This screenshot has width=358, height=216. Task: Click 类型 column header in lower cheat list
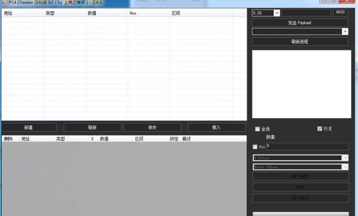point(72,139)
